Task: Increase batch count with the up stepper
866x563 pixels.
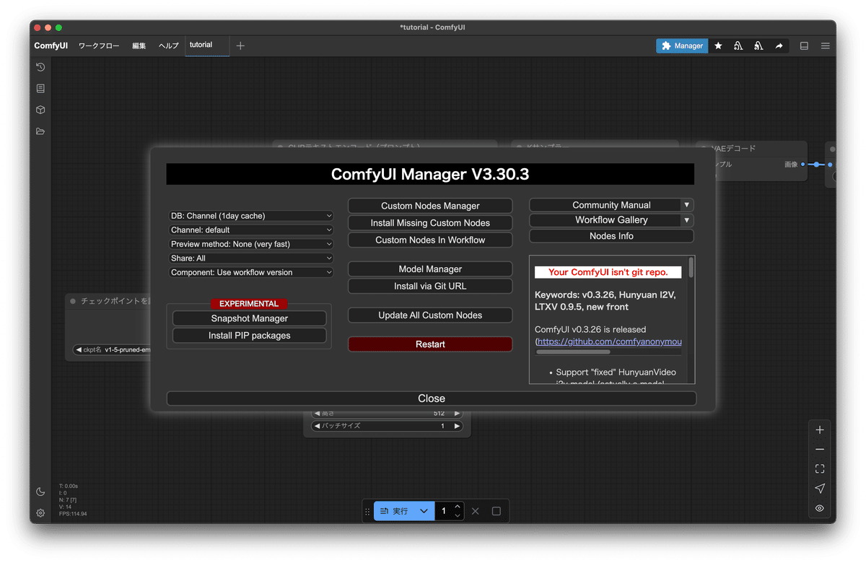Action: click(x=458, y=507)
